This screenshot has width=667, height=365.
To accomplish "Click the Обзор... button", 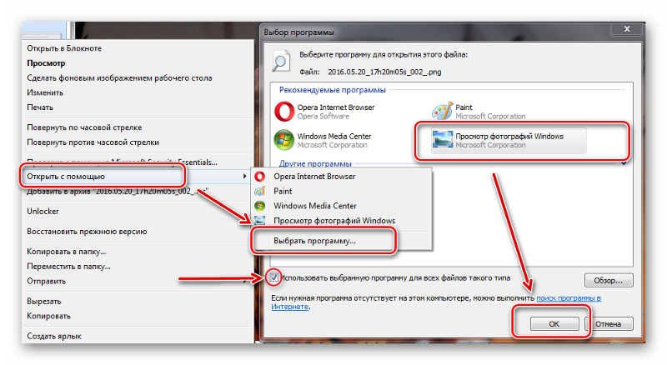I will tap(609, 280).
